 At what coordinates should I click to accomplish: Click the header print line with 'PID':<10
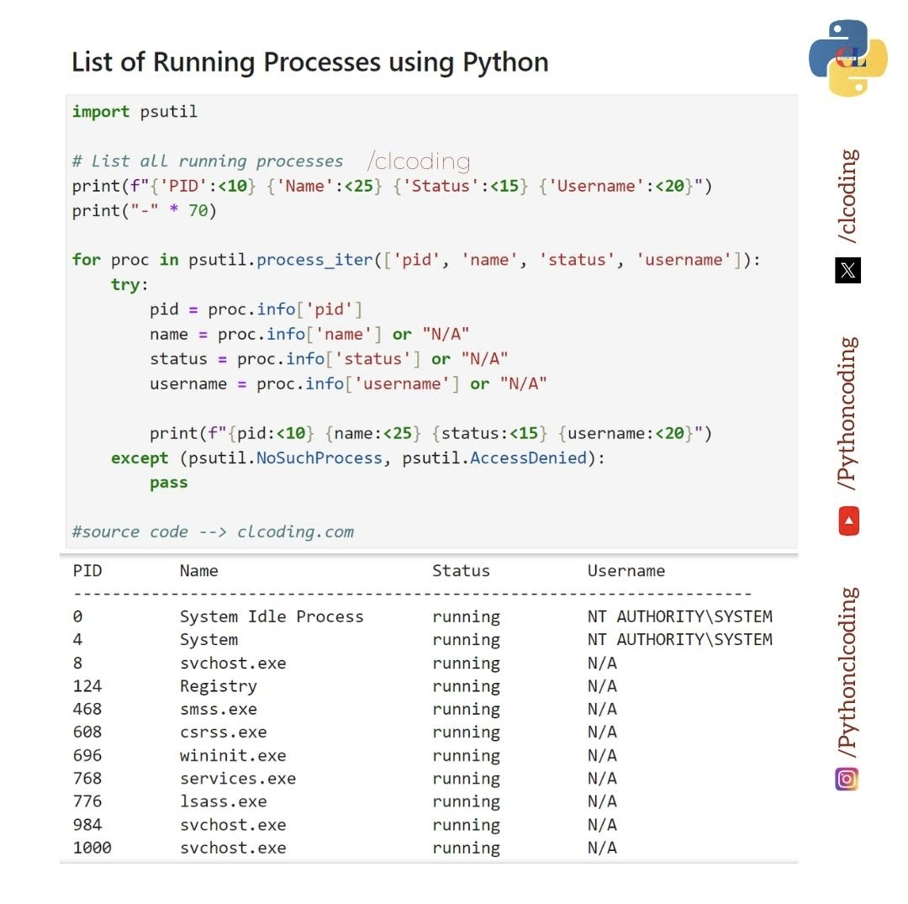(392, 186)
